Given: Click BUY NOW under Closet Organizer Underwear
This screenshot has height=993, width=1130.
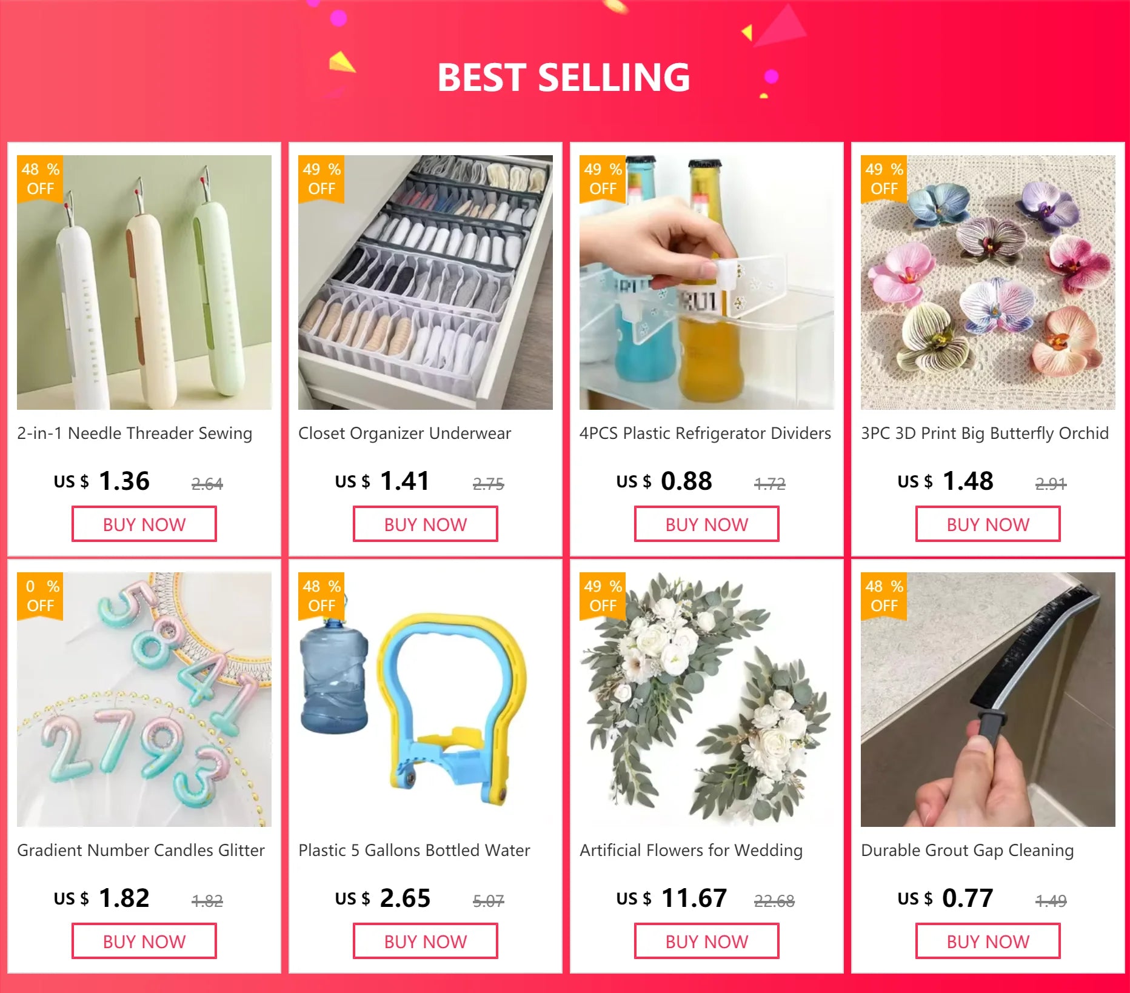Looking at the screenshot, I should (x=426, y=524).
